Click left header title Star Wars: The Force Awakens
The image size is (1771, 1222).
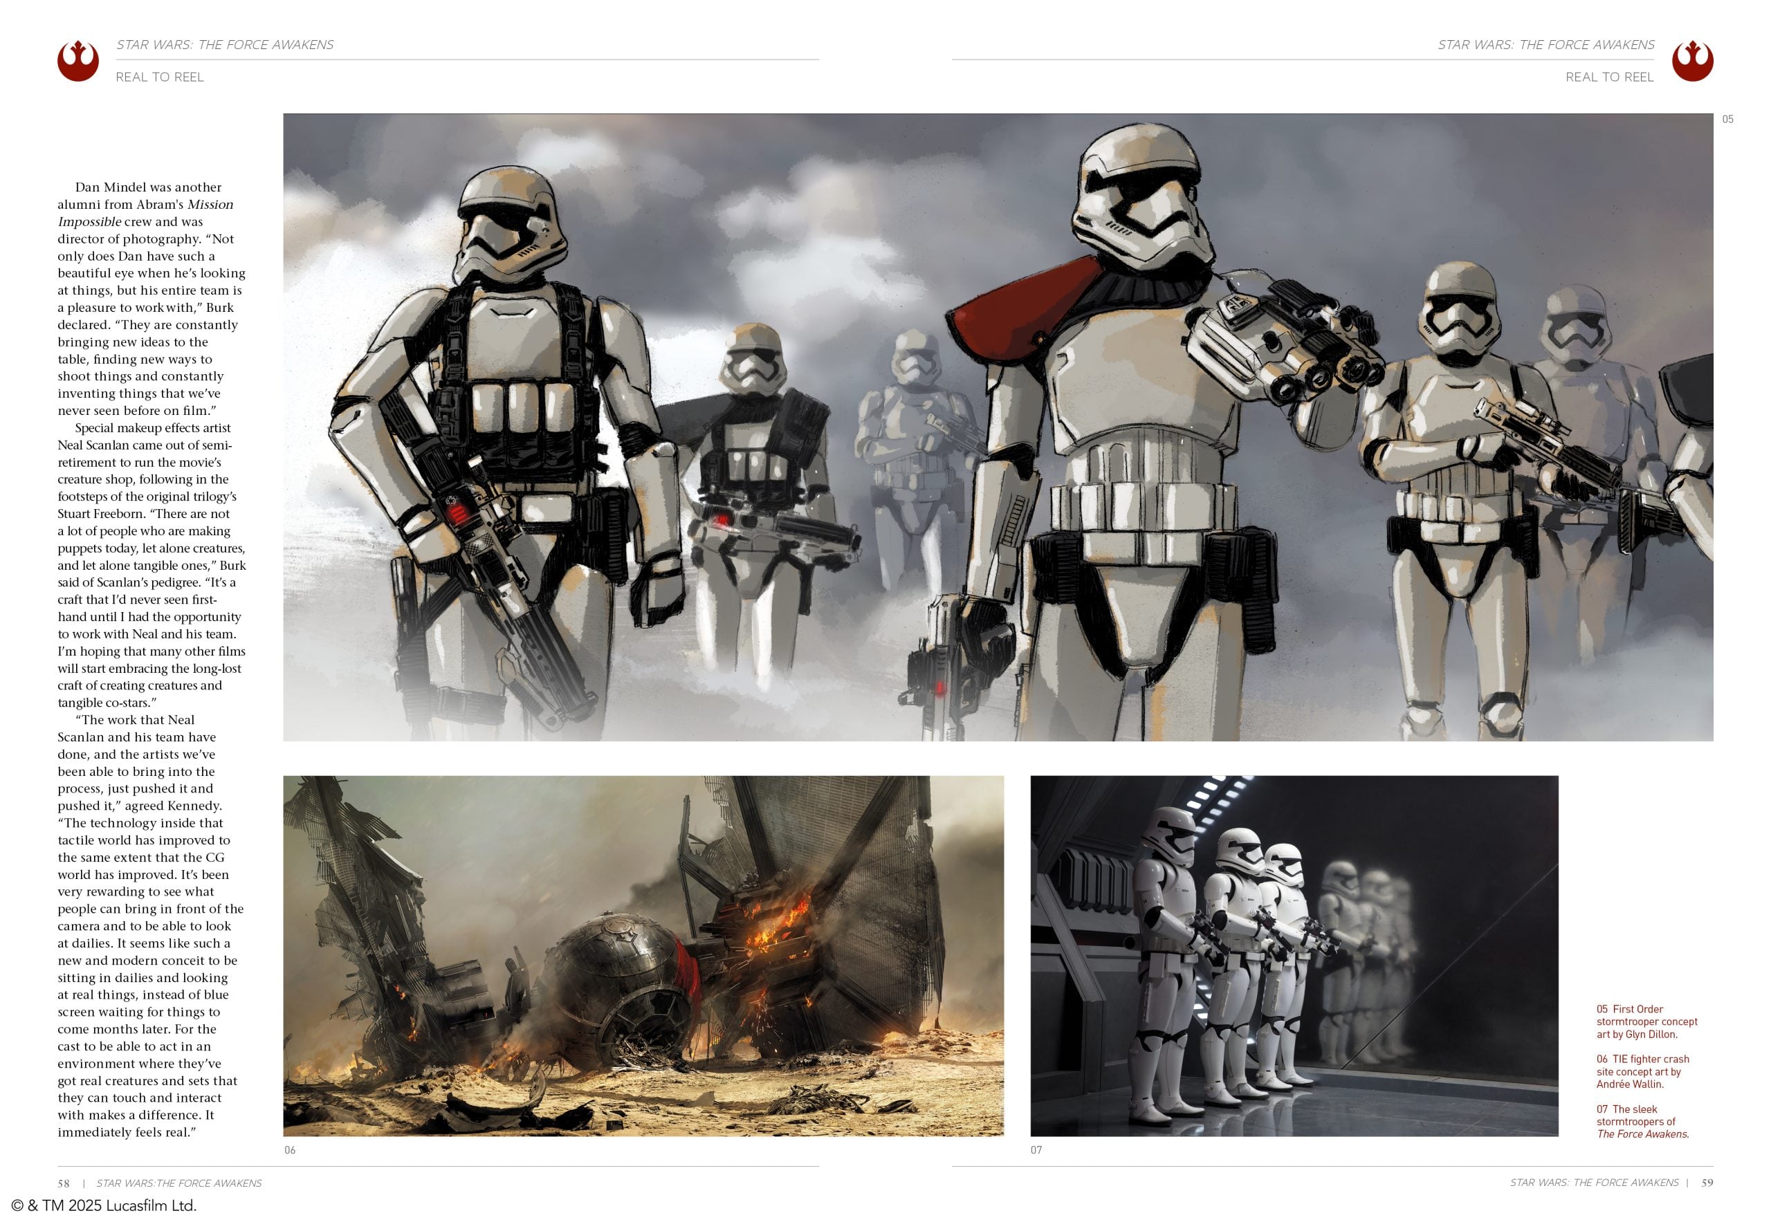pos(224,44)
